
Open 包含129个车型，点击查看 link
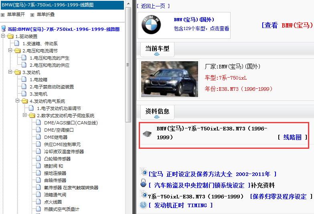pos(201,28)
